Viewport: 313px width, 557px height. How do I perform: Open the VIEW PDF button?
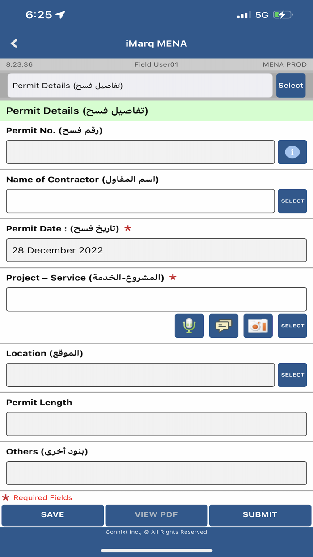point(156,515)
